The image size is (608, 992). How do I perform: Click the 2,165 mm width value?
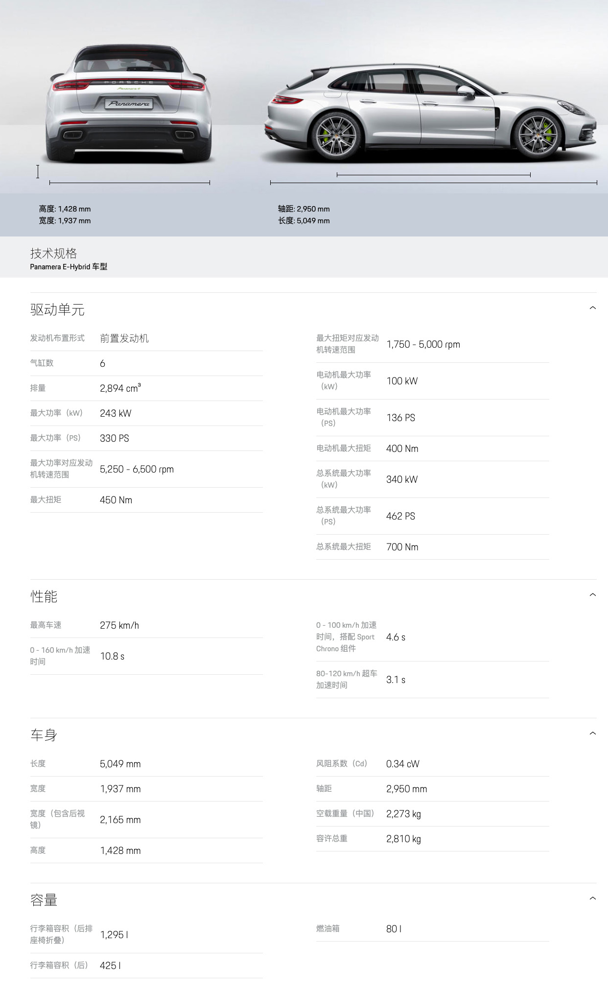pyautogui.click(x=120, y=820)
